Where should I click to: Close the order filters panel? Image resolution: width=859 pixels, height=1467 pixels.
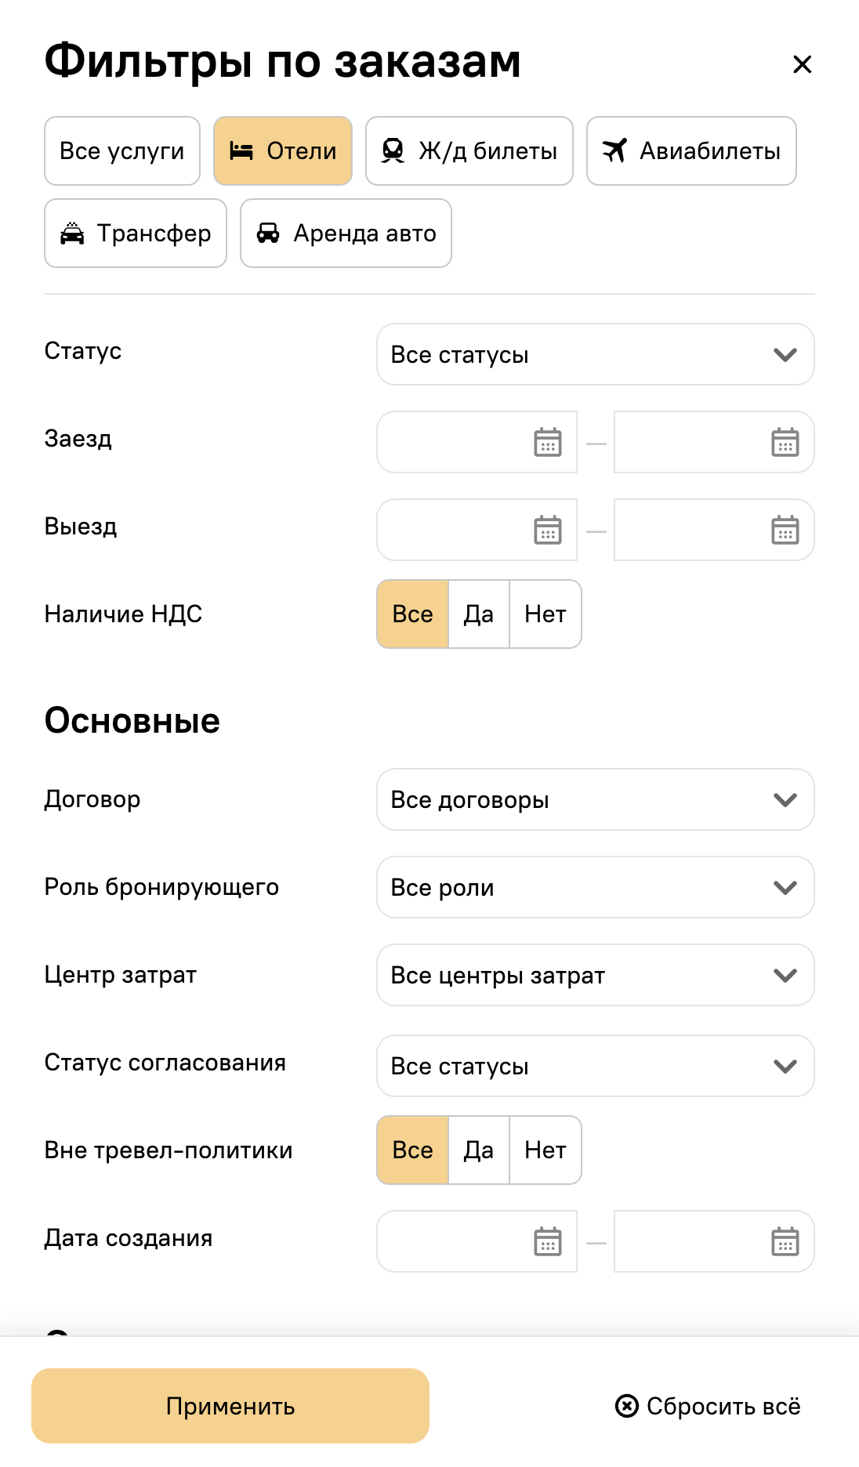(802, 64)
